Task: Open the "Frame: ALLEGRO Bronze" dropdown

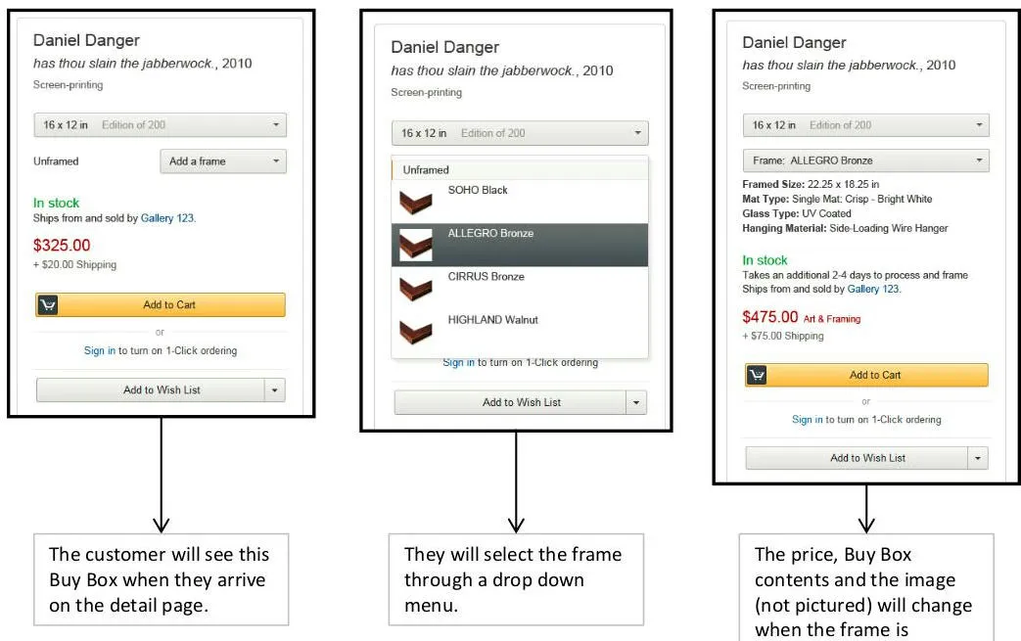Action: (866, 160)
